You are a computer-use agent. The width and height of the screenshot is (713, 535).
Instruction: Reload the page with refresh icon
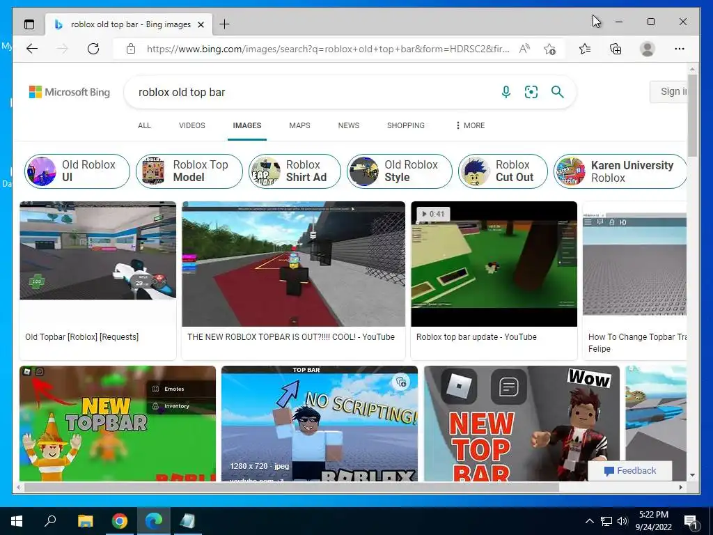click(93, 49)
